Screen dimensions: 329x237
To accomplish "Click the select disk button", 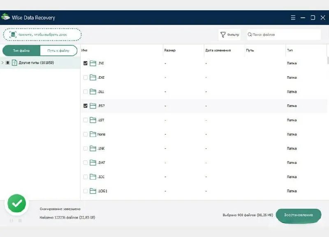I will click(x=42, y=34).
